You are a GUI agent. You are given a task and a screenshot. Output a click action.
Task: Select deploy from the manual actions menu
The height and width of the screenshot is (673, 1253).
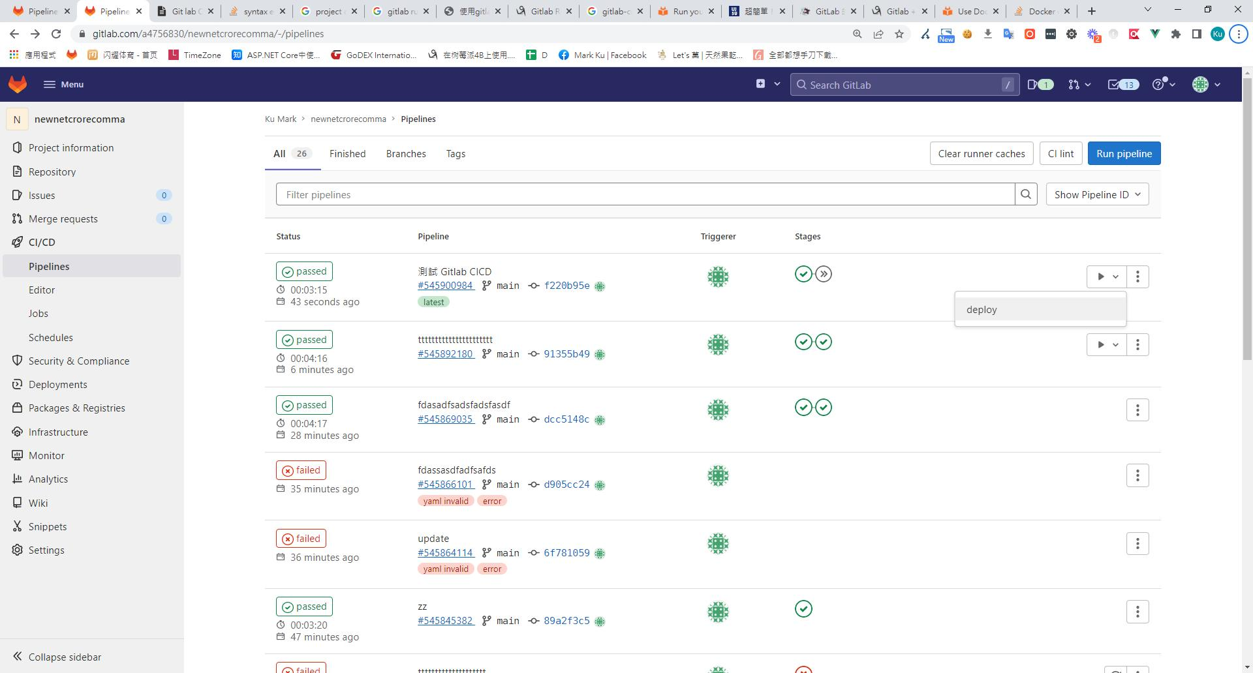tap(982, 310)
